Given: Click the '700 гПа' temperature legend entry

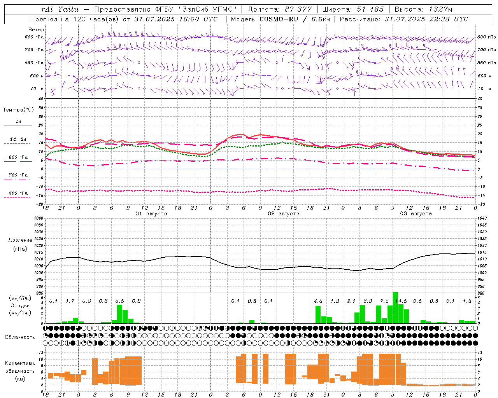Looking at the screenshot, I should (18, 175).
